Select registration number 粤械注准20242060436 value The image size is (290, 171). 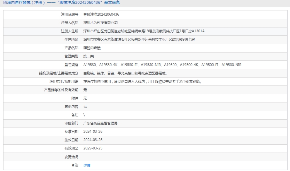click(101, 15)
